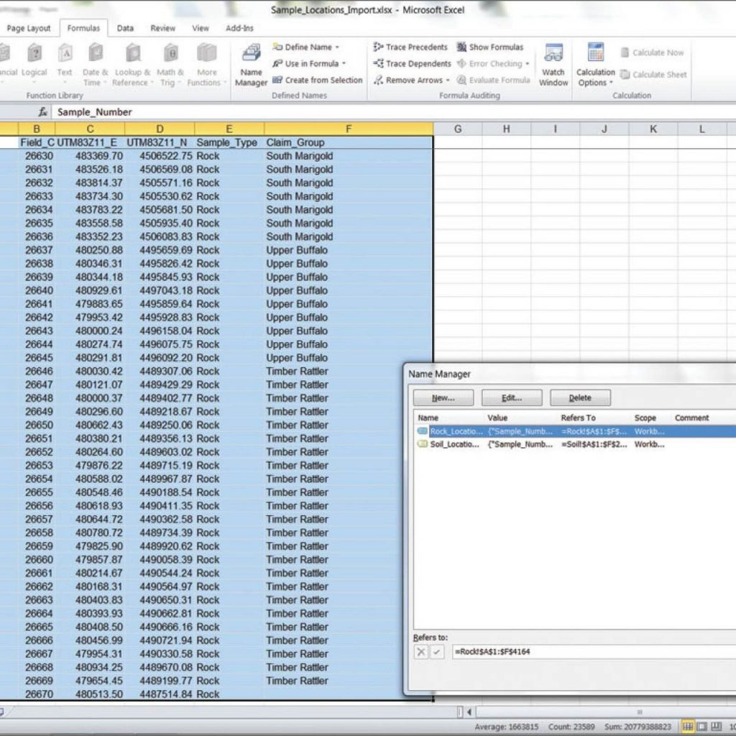
Task: Delete the selected name in Name Manager
Action: click(x=580, y=398)
